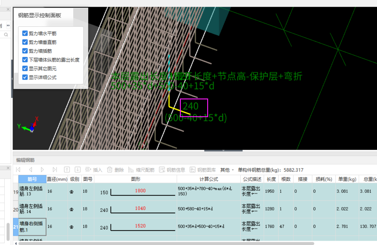Image resolution: width=377 pixels, height=245 pixels.
Task: Open 钢筋图库 library
Action: tap(203, 170)
